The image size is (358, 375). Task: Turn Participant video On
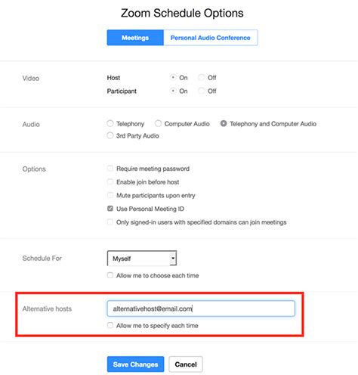(x=173, y=91)
